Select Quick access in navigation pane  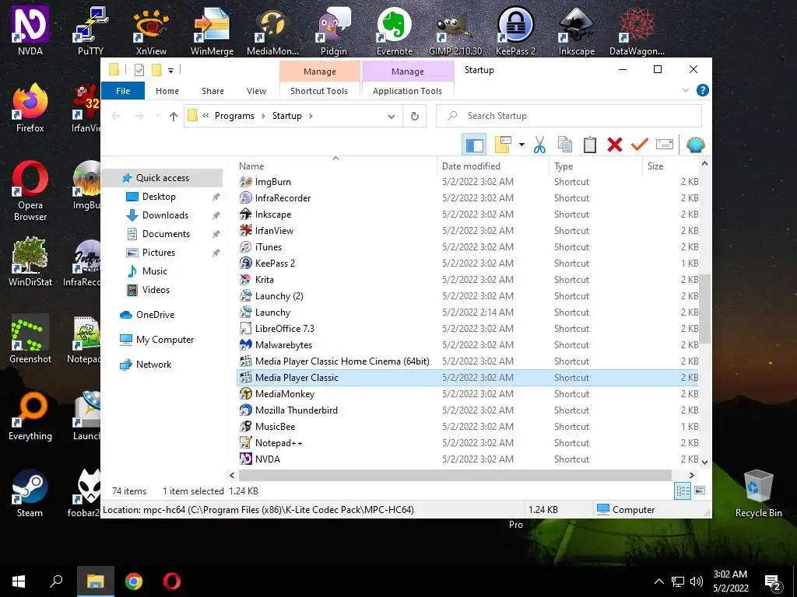coord(162,178)
